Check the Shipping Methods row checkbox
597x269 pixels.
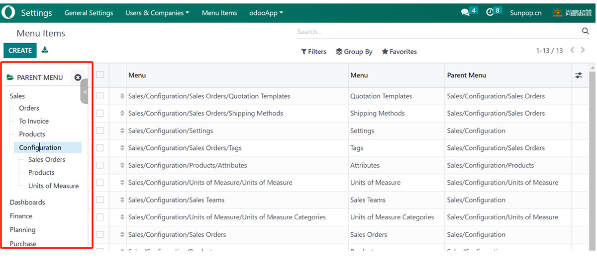coord(100,113)
